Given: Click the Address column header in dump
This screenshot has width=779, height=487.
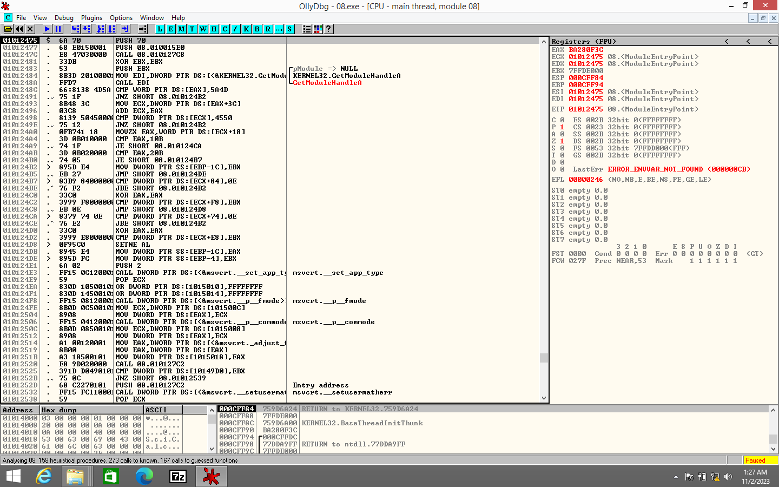Looking at the screenshot, I should pyautogui.click(x=21, y=410).
